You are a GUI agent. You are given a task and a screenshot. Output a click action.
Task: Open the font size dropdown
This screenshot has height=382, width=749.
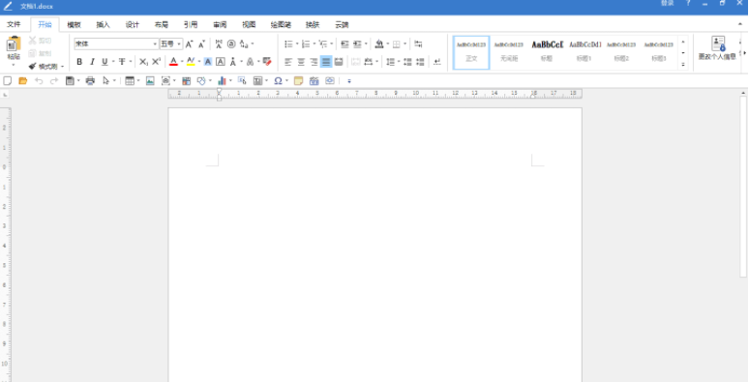click(179, 44)
